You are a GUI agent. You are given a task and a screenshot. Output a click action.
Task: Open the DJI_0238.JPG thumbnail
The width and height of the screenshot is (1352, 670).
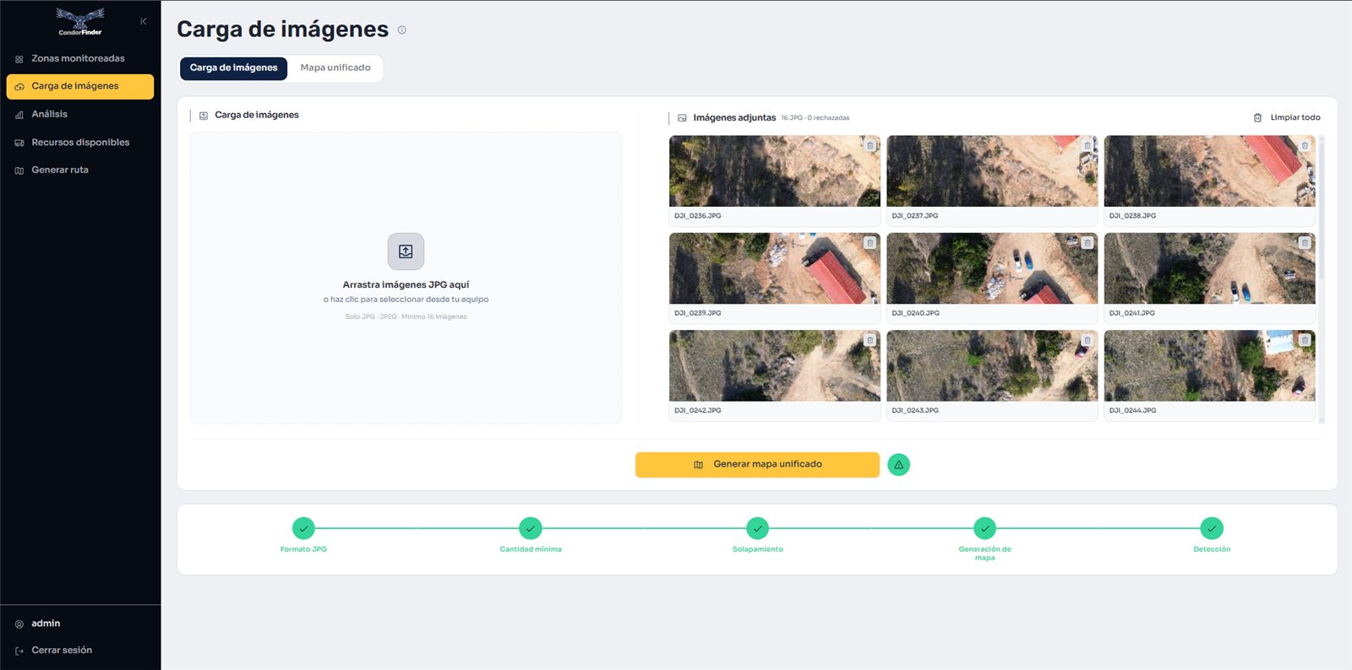[x=1209, y=171]
